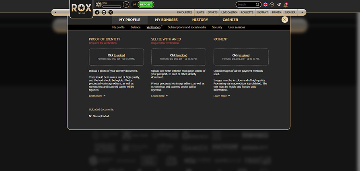Open Cashier in gold navigation bar

point(290,12)
